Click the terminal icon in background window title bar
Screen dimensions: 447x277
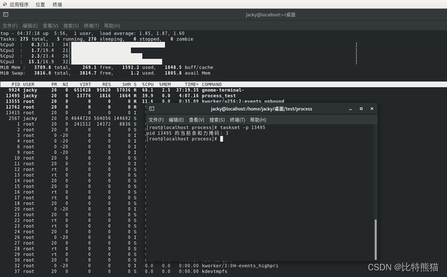[5, 14]
